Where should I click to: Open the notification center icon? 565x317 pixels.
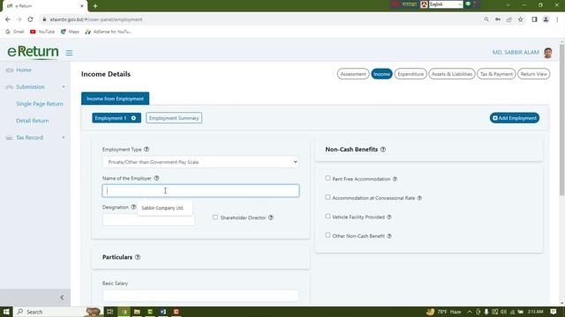point(554,312)
